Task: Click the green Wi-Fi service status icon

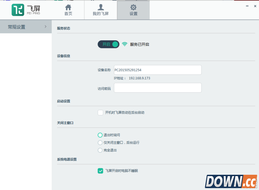Action: pos(125,44)
